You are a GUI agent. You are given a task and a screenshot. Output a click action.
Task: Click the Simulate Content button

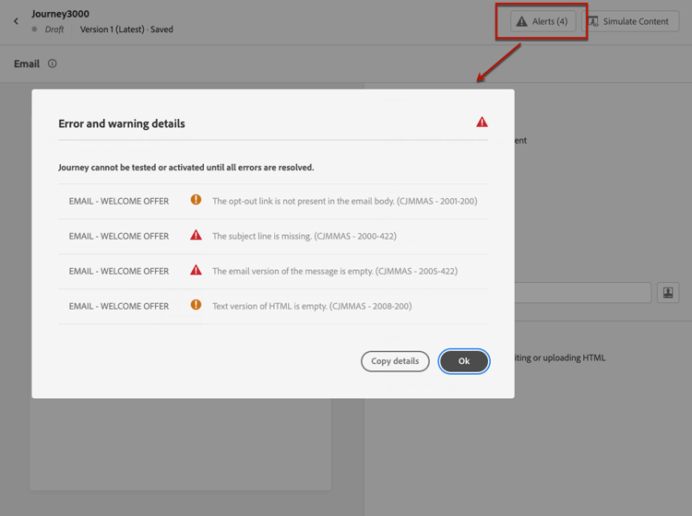click(x=630, y=21)
